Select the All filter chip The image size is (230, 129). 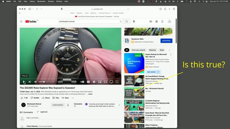127,50
